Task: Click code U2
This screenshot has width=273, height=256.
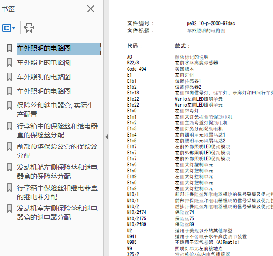Action: (129, 230)
